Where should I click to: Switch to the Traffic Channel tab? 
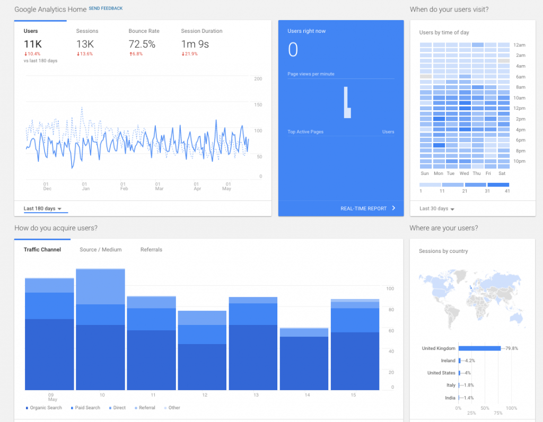pyautogui.click(x=42, y=250)
